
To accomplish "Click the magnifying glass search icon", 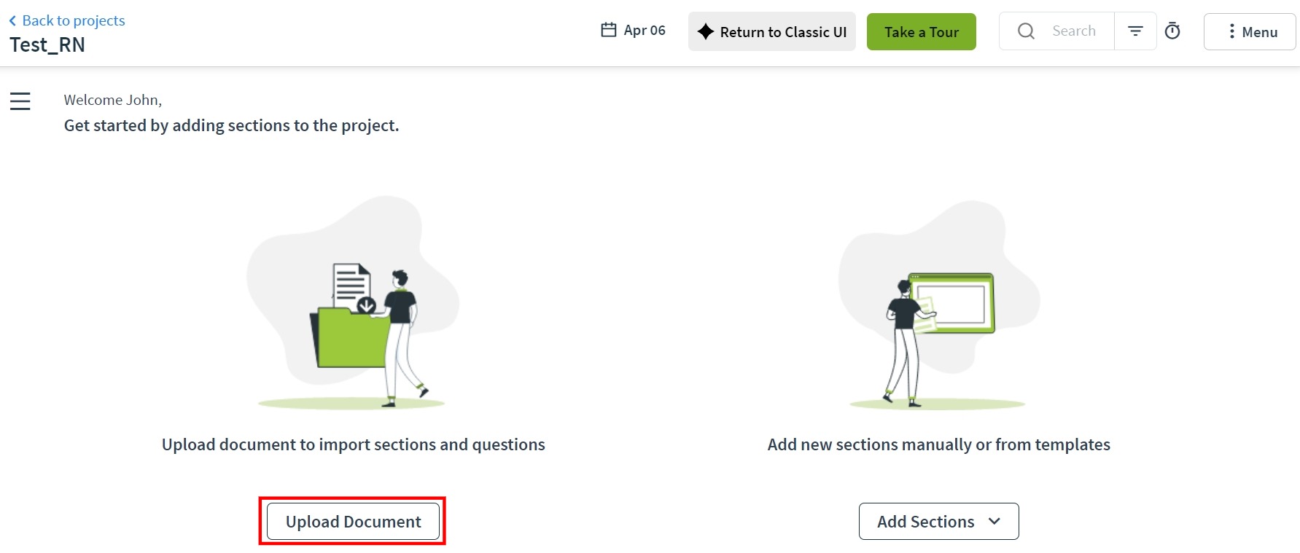I will click(x=1026, y=31).
